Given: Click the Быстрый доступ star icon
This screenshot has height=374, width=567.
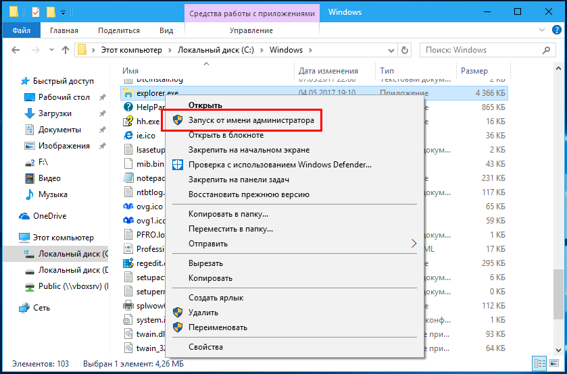Looking at the screenshot, I should pyautogui.click(x=24, y=81).
